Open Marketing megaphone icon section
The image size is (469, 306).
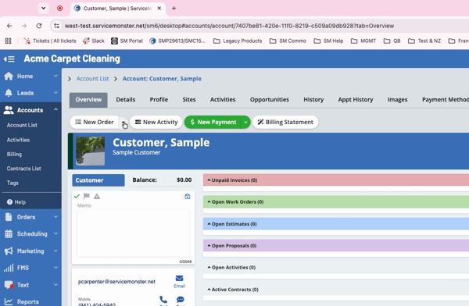pos(9,251)
